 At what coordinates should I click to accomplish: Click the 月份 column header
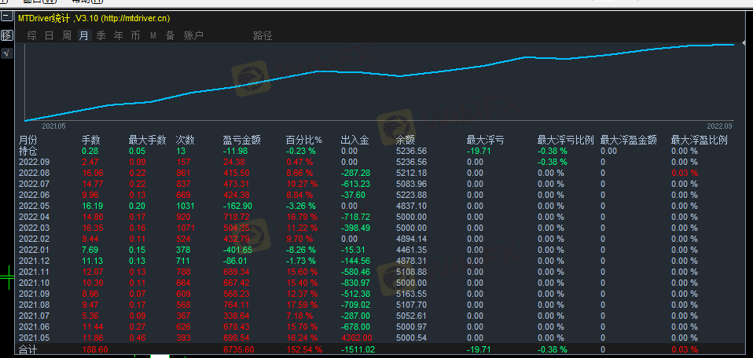(28, 140)
